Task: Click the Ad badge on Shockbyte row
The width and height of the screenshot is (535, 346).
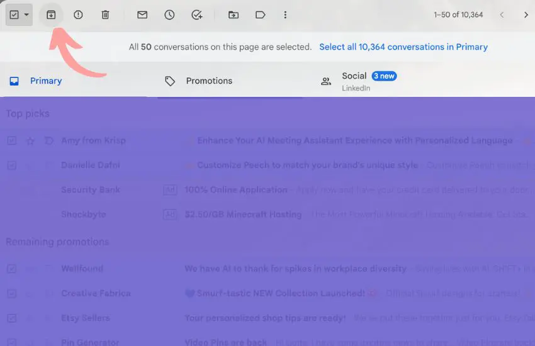Action: [x=170, y=215]
